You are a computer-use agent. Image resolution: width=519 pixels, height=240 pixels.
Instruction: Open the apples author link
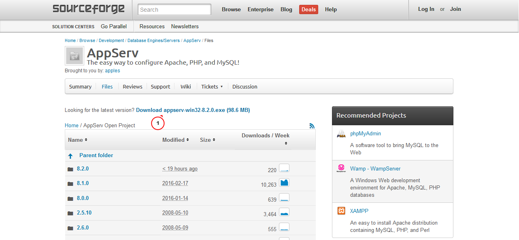click(113, 70)
